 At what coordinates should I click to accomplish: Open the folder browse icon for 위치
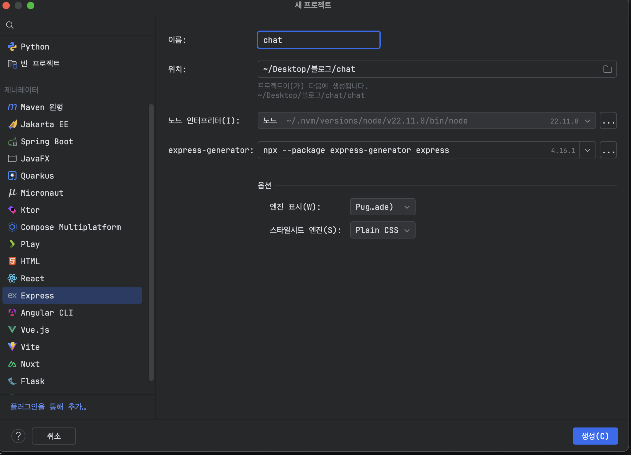607,69
